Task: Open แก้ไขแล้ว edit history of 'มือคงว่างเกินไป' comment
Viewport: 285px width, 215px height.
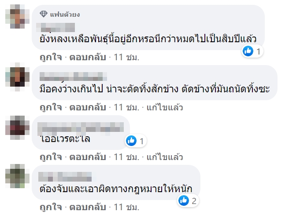Action: click(165, 108)
